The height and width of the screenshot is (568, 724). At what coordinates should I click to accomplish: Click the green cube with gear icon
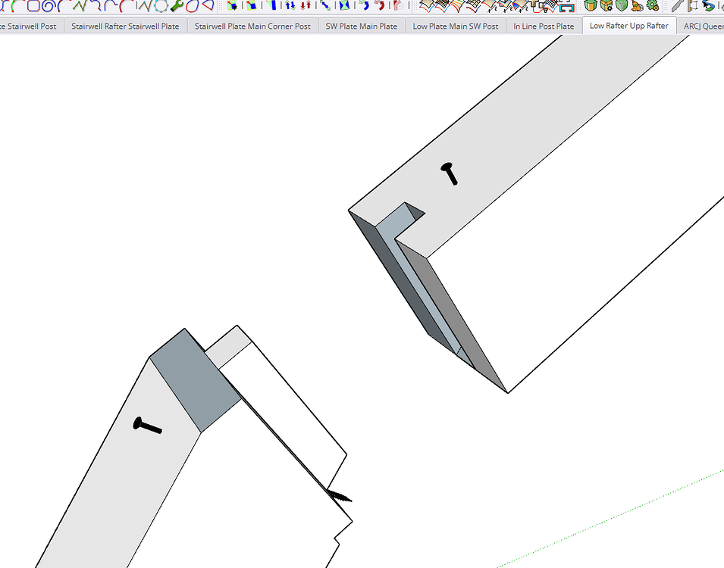pyautogui.click(x=606, y=5)
